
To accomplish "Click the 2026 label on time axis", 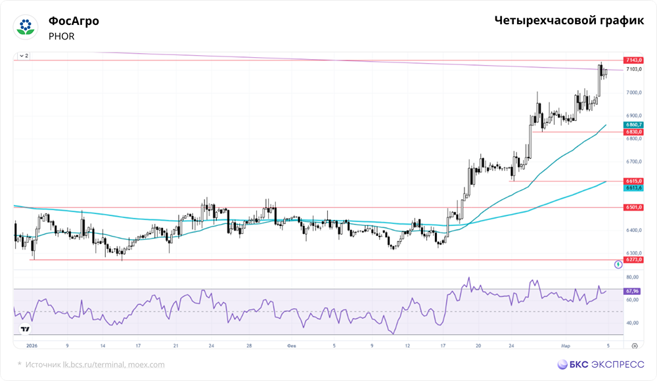I will (x=32, y=346).
